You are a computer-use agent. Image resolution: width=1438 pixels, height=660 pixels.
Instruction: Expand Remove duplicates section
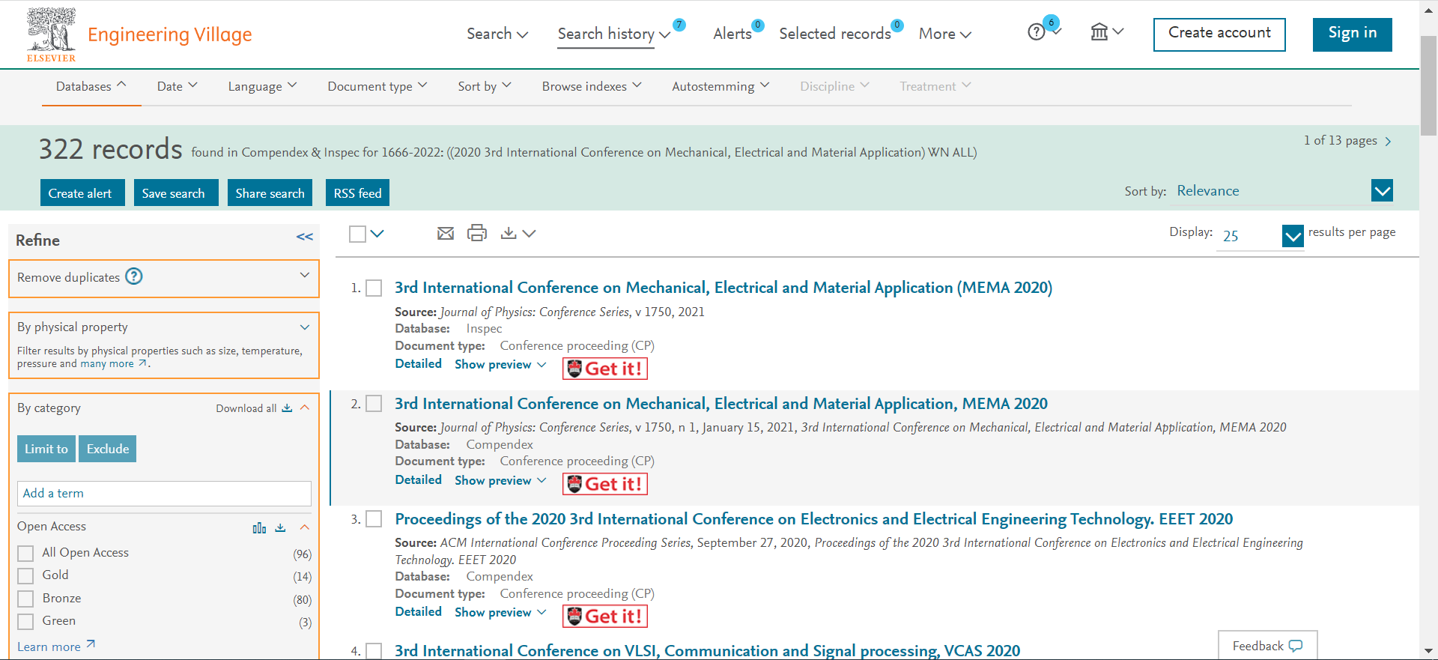pyautogui.click(x=305, y=275)
